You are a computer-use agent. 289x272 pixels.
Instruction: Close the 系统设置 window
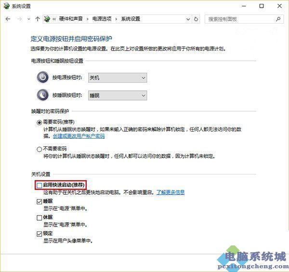point(279,6)
